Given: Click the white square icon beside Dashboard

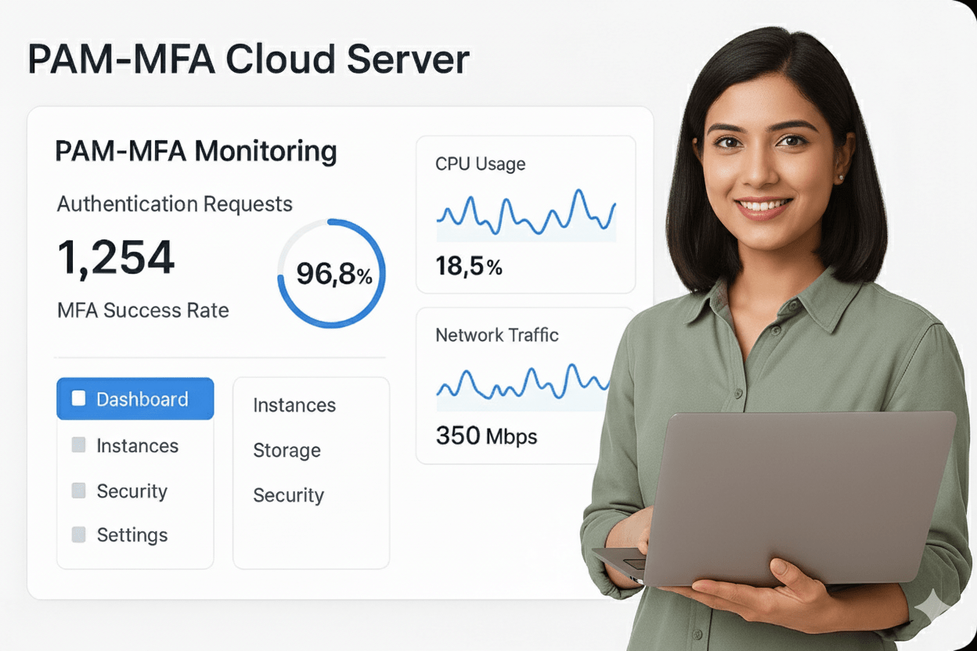Looking at the screenshot, I should pos(78,399).
